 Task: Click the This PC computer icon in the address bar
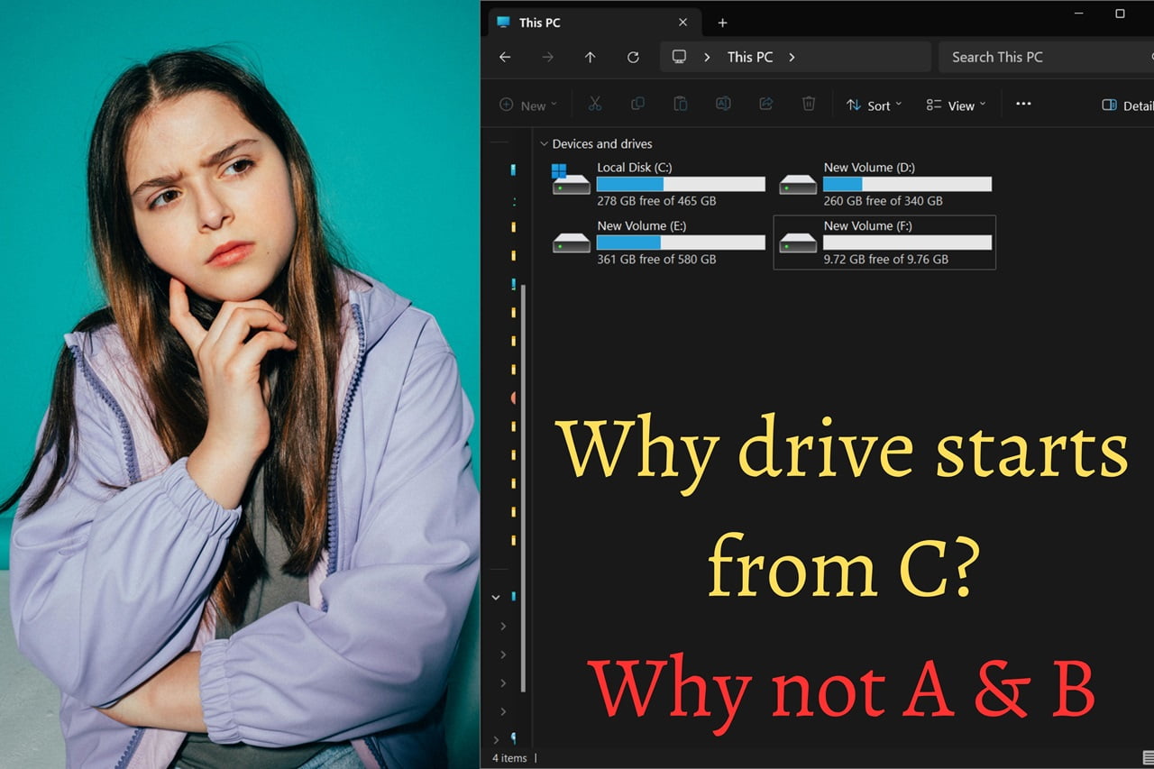coord(678,57)
